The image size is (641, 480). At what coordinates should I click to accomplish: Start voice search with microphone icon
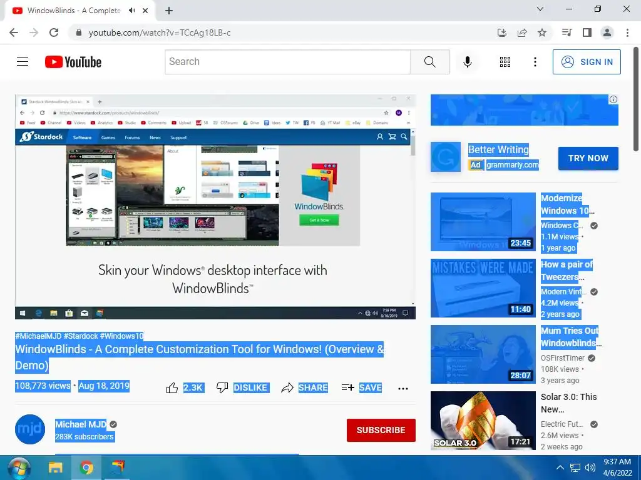point(467,62)
